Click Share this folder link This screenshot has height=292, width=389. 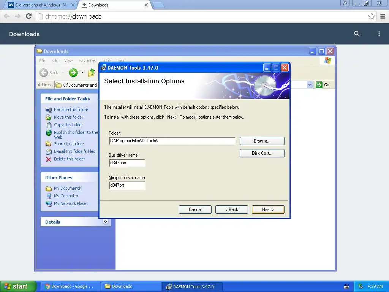(69, 144)
